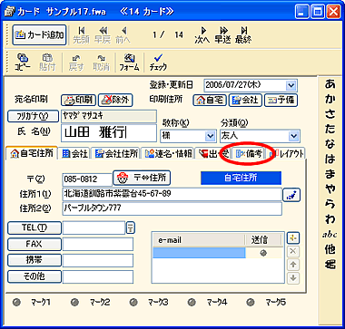345x329 pixels.
Task: Select 他 in the side index
Action: [x=330, y=249]
